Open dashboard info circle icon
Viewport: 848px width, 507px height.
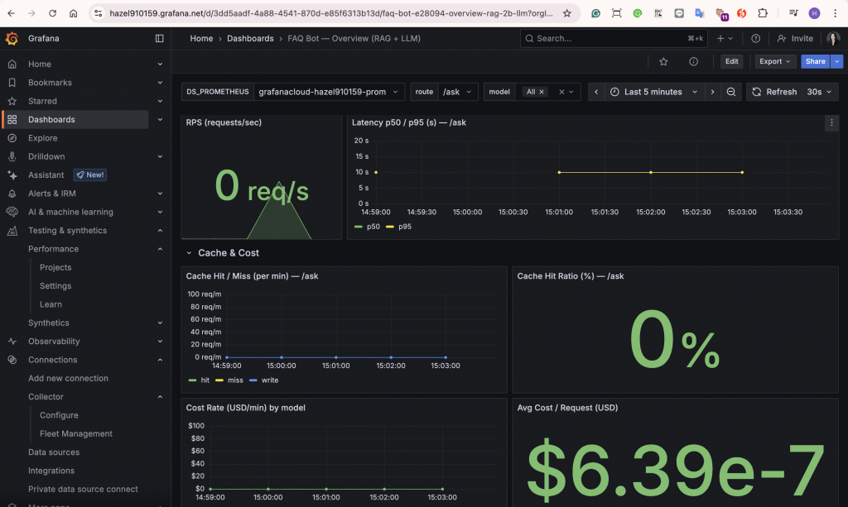(x=693, y=61)
